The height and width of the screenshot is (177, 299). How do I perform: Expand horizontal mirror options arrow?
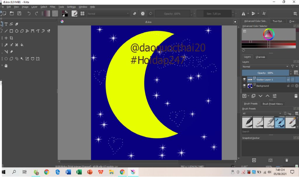coord(248,13)
